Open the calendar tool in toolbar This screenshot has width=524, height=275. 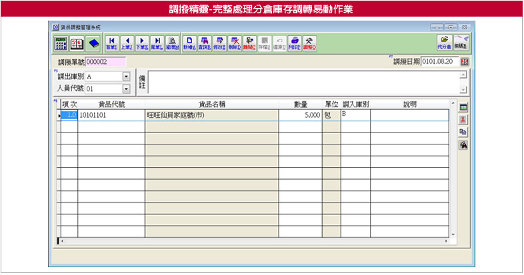click(x=77, y=43)
